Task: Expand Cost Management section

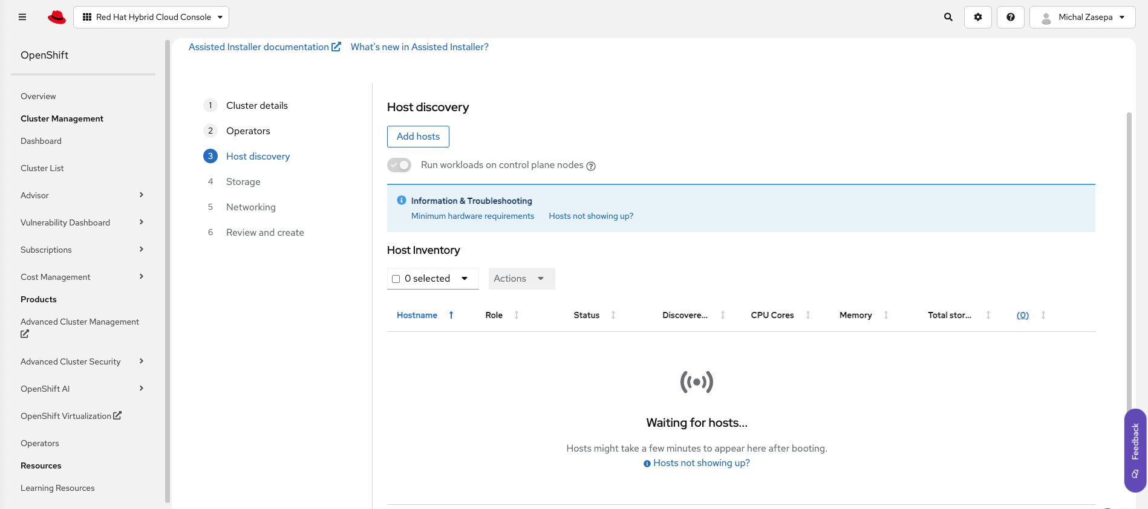Action: 142,276
